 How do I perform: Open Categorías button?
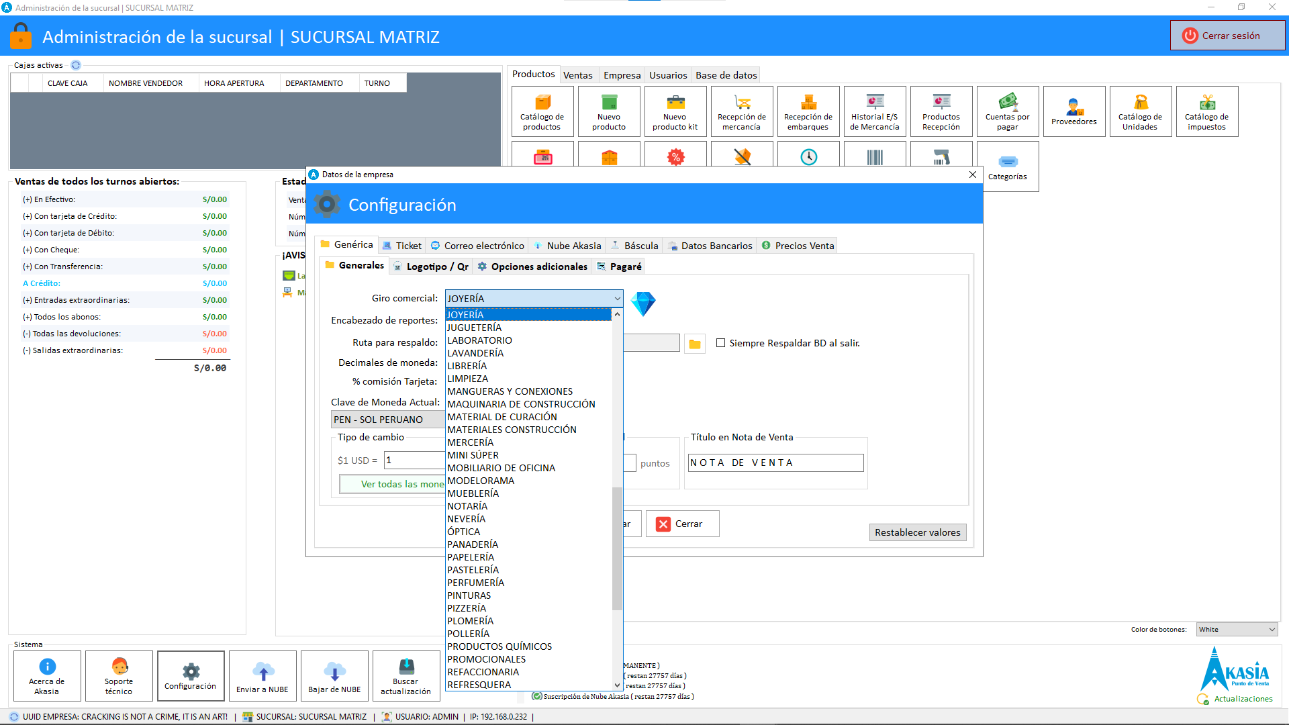pos(1008,168)
